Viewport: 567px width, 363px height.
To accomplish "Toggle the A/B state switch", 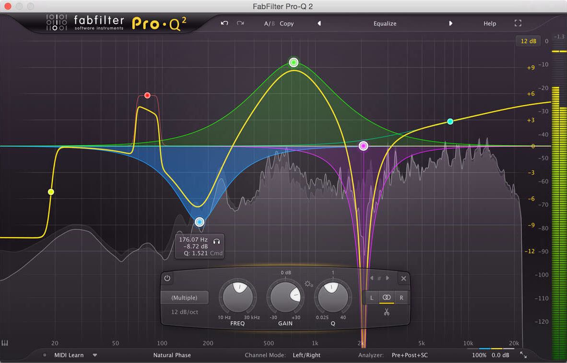I will tap(269, 24).
